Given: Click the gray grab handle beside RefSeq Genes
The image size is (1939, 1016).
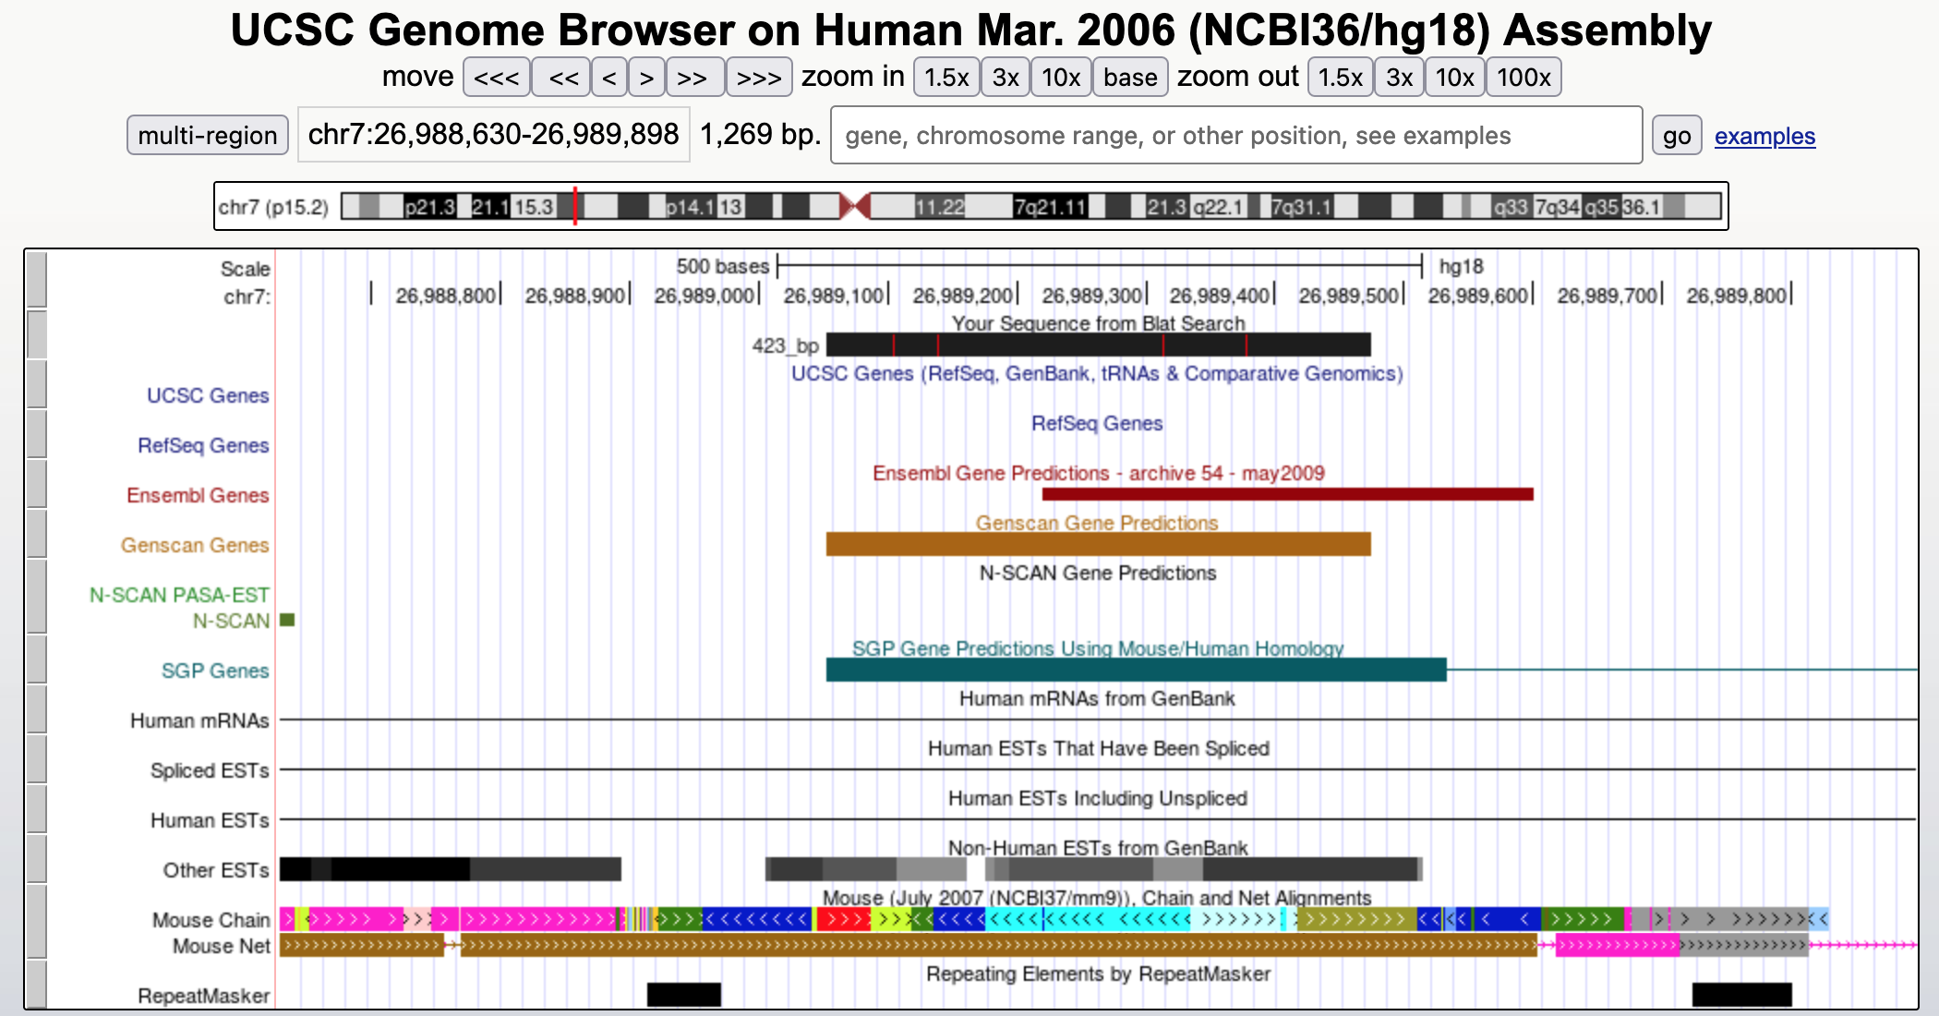Looking at the screenshot, I should [x=37, y=433].
